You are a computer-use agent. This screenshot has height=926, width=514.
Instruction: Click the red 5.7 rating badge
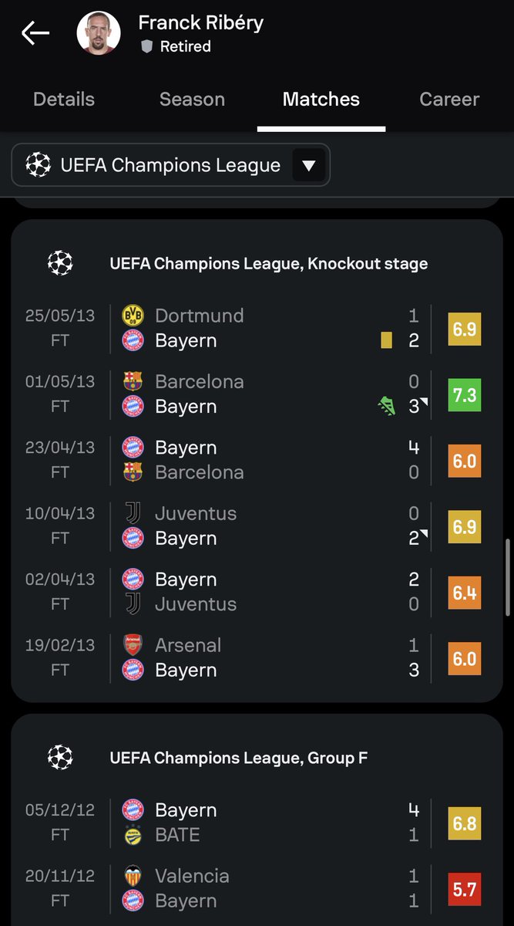(x=464, y=890)
